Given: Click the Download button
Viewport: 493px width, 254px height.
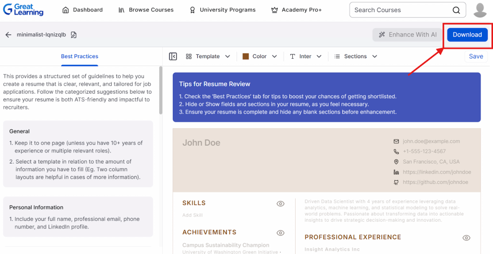Looking at the screenshot, I should point(467,35).
